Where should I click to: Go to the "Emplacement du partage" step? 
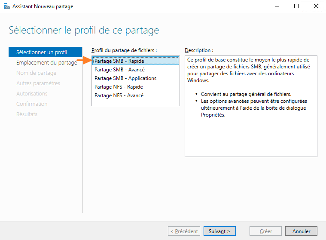[46, 62]
